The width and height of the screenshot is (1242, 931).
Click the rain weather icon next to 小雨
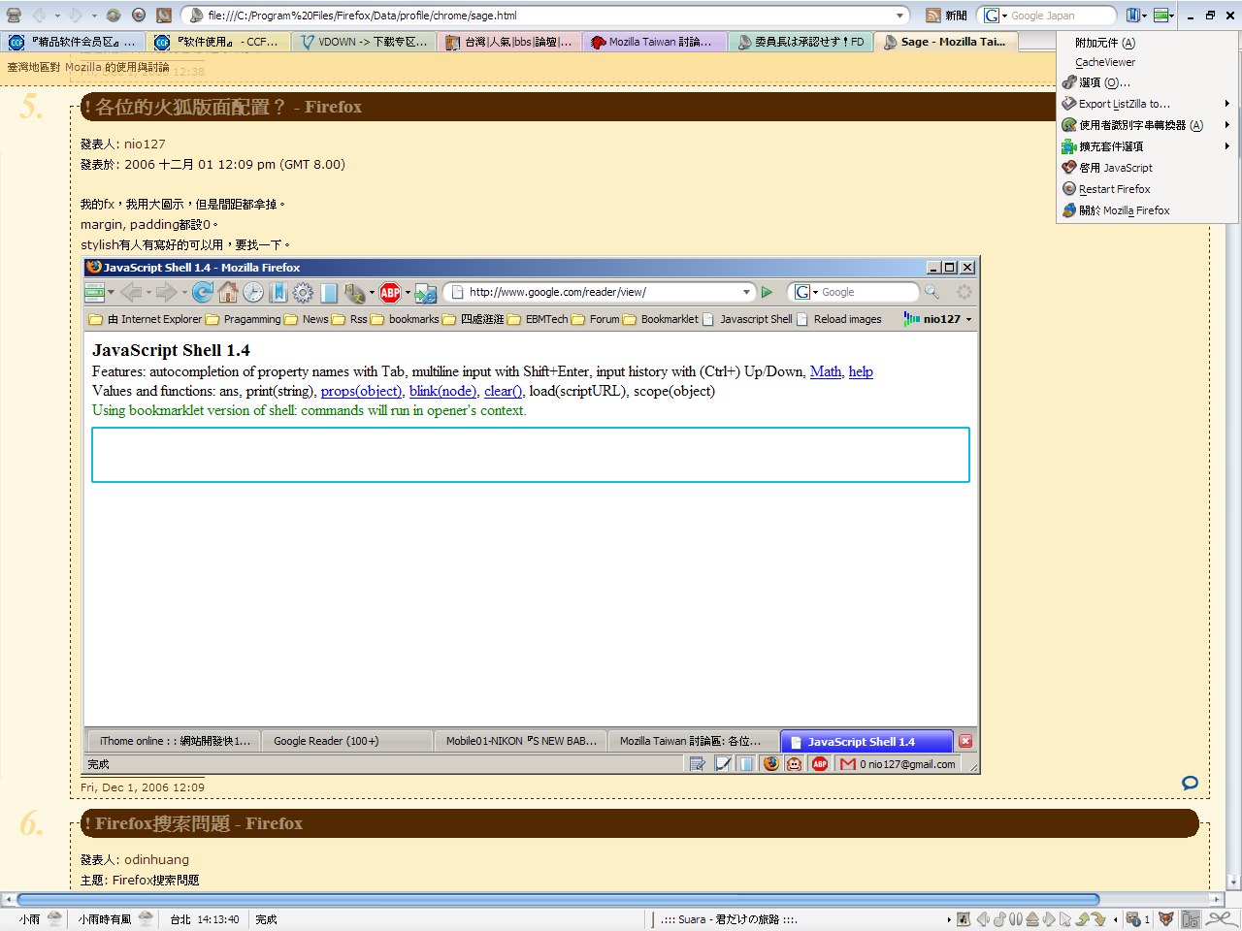tap(54, 919)
